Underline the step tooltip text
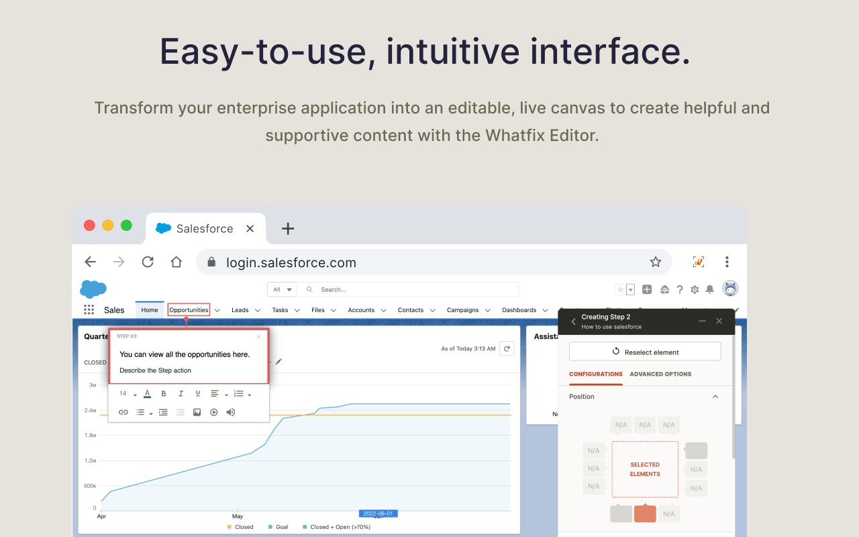This screenshot has height=537, width=859. pyautogui.click(x=197, y=394)
